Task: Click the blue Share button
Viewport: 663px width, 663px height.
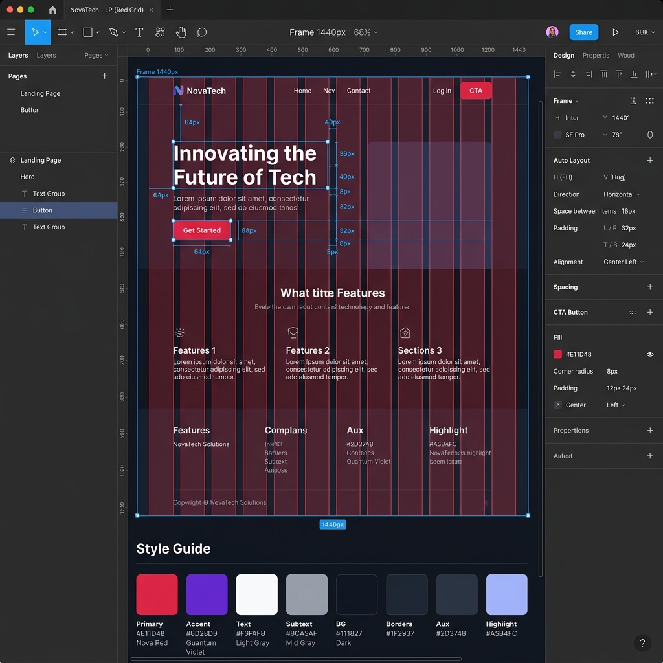Action: [583, 32]
